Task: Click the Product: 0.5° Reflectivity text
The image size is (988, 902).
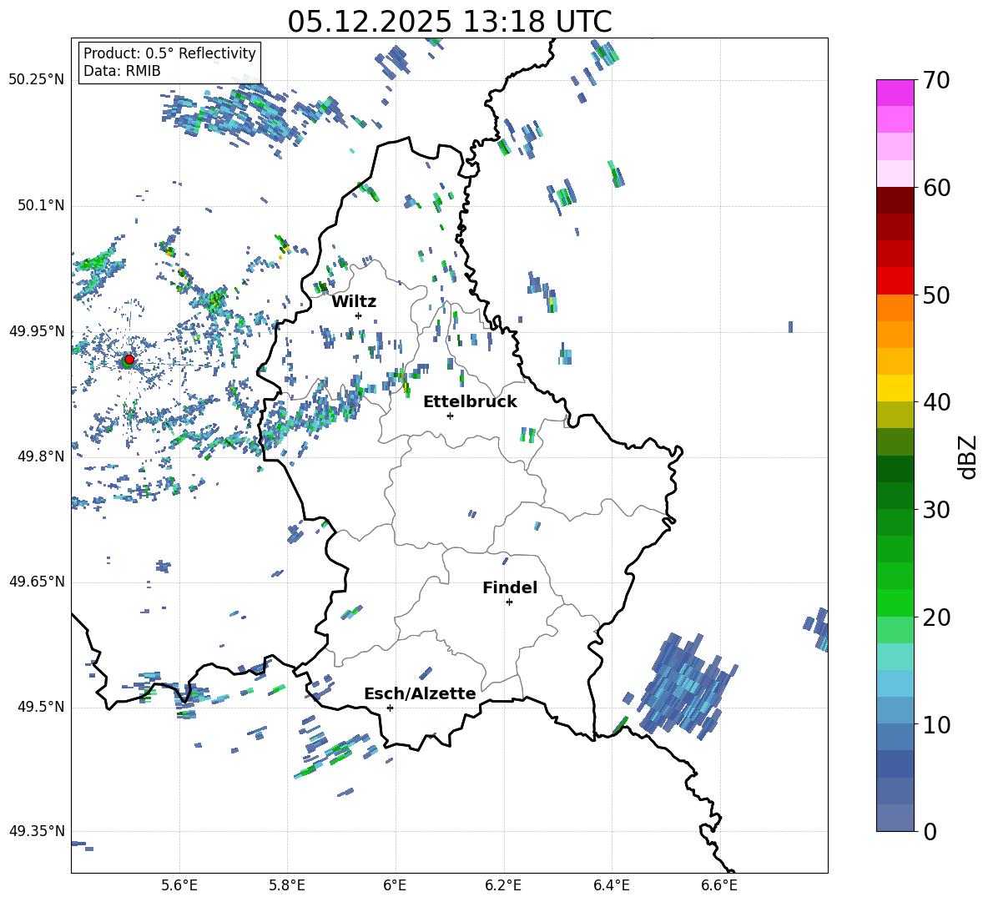Action: [169, 53]
